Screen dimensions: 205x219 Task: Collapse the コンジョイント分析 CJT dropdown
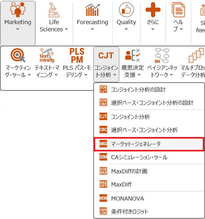tap(106, 64)
